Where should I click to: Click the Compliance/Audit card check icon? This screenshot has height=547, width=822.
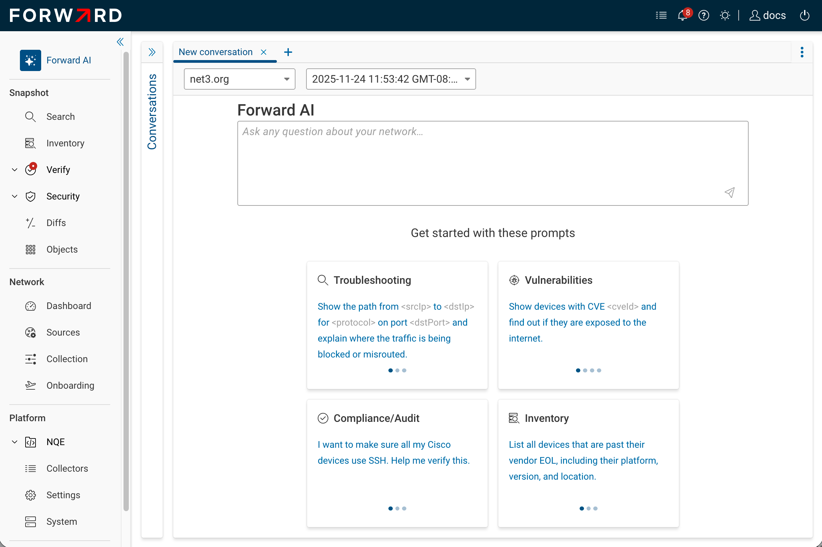(323, 418)
